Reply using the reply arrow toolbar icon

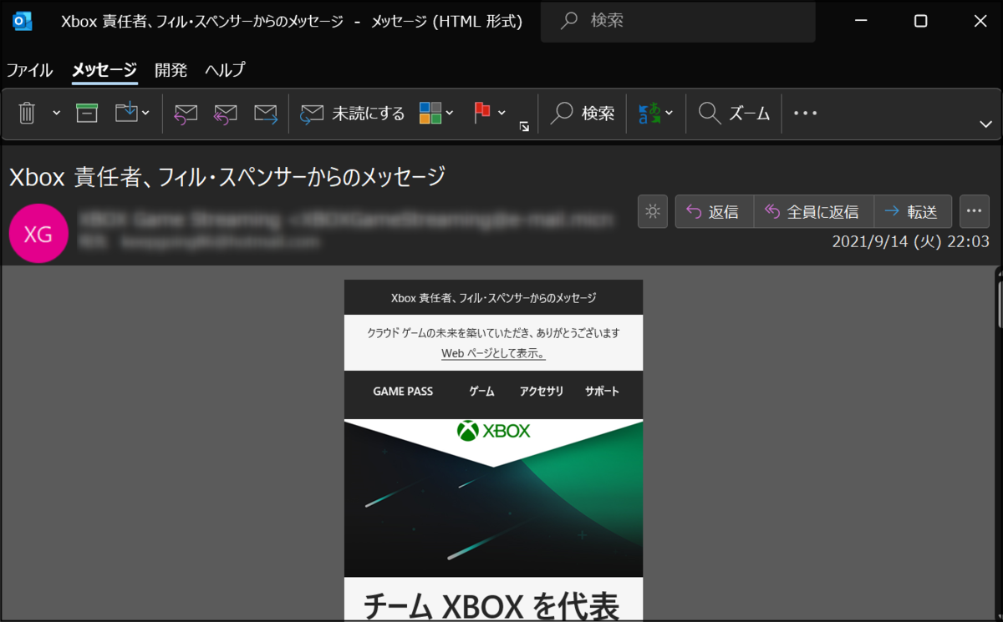pos(186,113)
